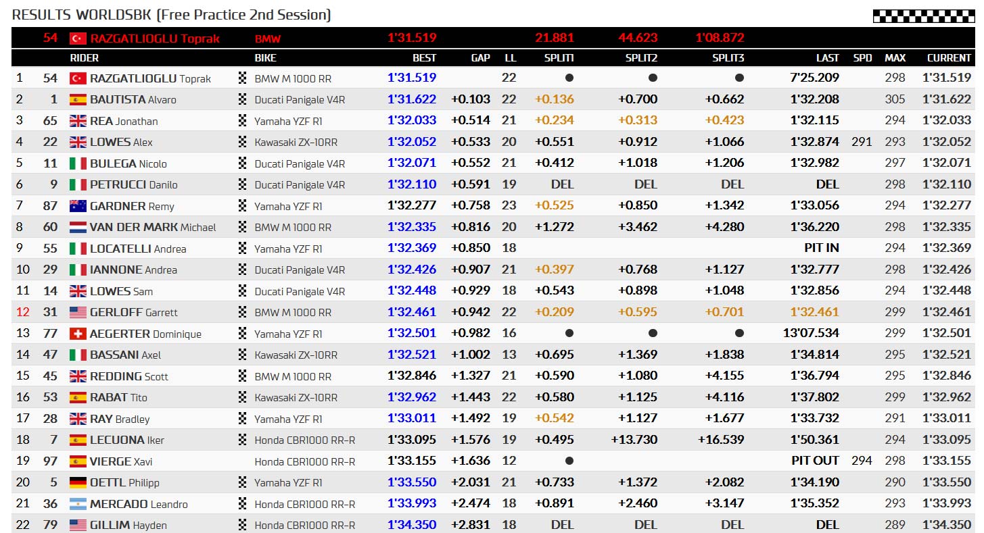Click Bautista's best time 1'31.622
984x533 pixels.
412,99
